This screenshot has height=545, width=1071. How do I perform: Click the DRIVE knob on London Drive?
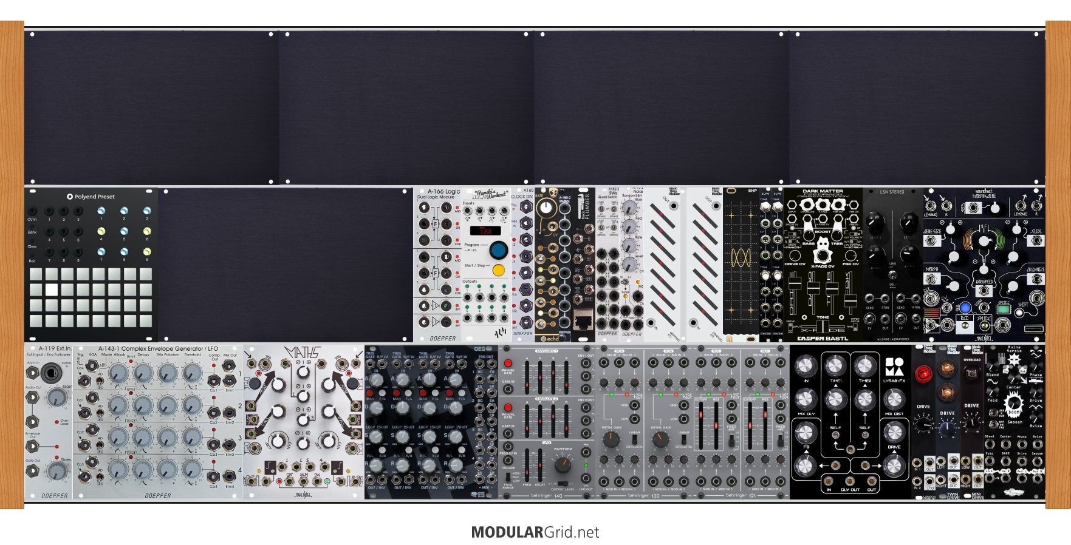[923, 423]
